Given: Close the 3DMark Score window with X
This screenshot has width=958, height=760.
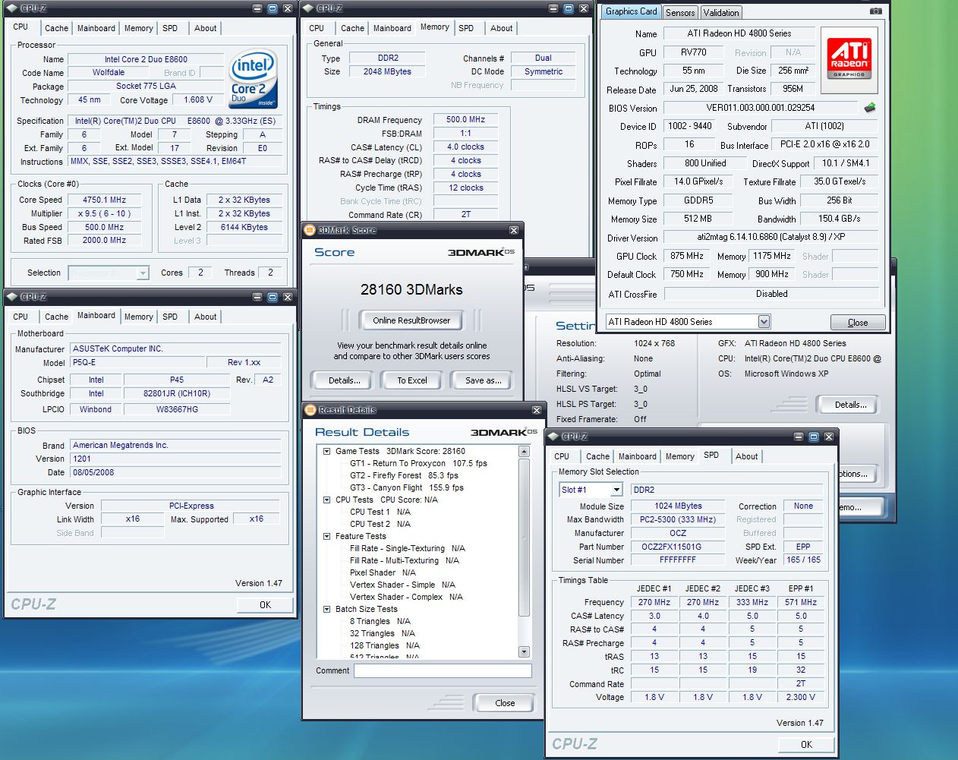Looking at the screenshot, I should (x=514, y=230).
